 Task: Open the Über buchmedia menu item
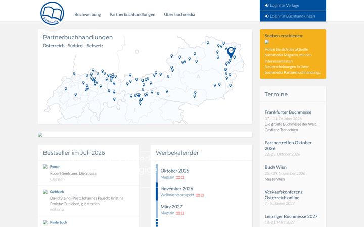click(x=179, y=14)
